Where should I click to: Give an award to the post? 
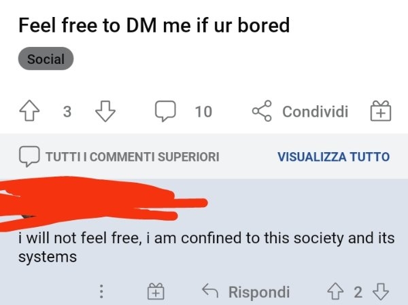(380, 111)
